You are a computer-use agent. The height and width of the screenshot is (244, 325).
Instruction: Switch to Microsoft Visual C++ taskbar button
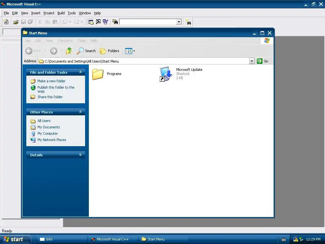point(113,239)
